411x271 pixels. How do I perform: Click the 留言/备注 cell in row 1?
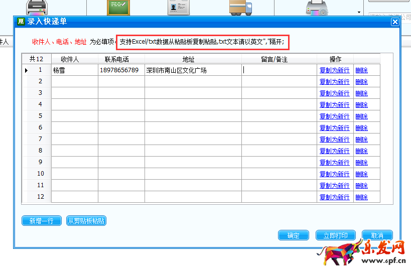(x=279, y=70)
